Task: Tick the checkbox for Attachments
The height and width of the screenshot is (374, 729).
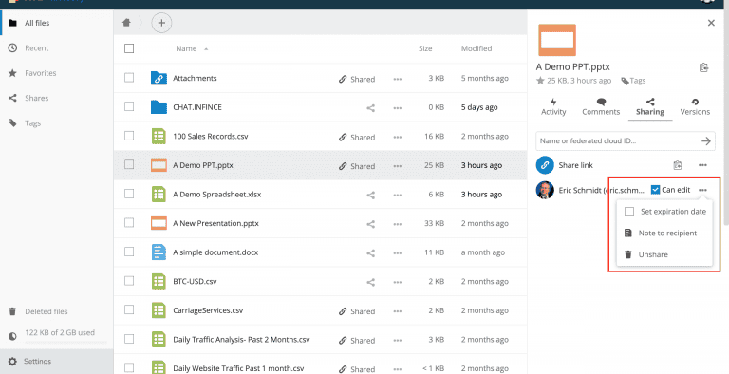Action: (x=129, y=78)
